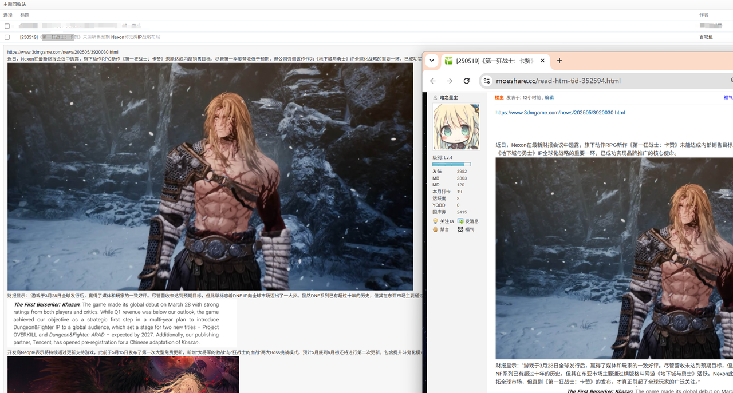Open the [250519] topic title in recycle list
Image resolution: width=733 pixels, height=393 pixels.
pyautogui.click(x=90, y=37)
